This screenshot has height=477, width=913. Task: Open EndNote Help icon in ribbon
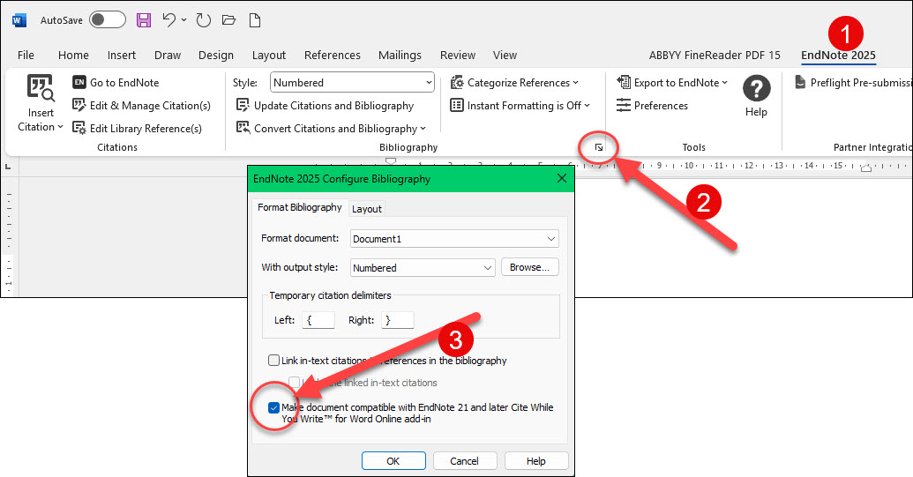coord(756,89)
